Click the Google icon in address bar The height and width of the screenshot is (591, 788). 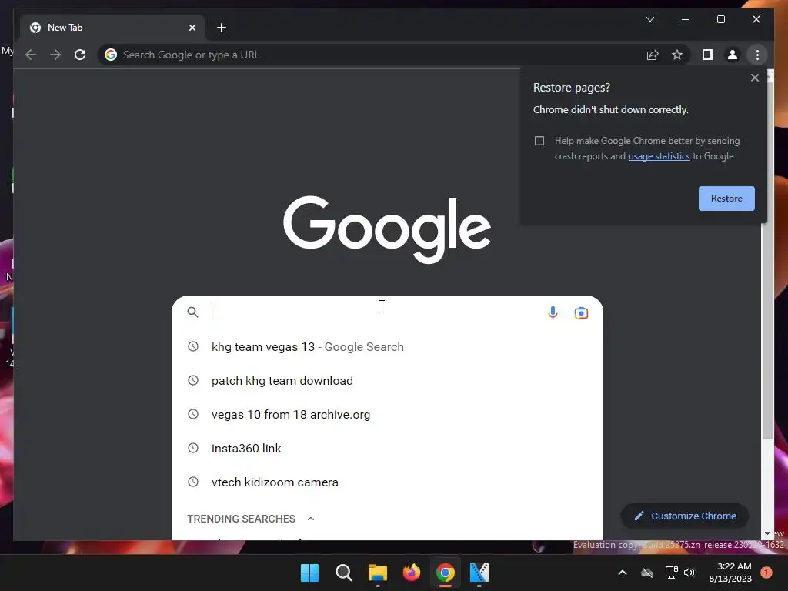pyautogui.click(x=111, y=55)
